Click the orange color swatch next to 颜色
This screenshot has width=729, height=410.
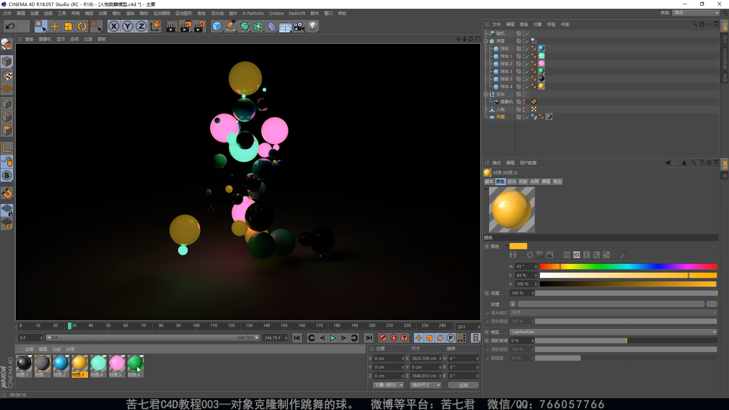pos(518,246)
